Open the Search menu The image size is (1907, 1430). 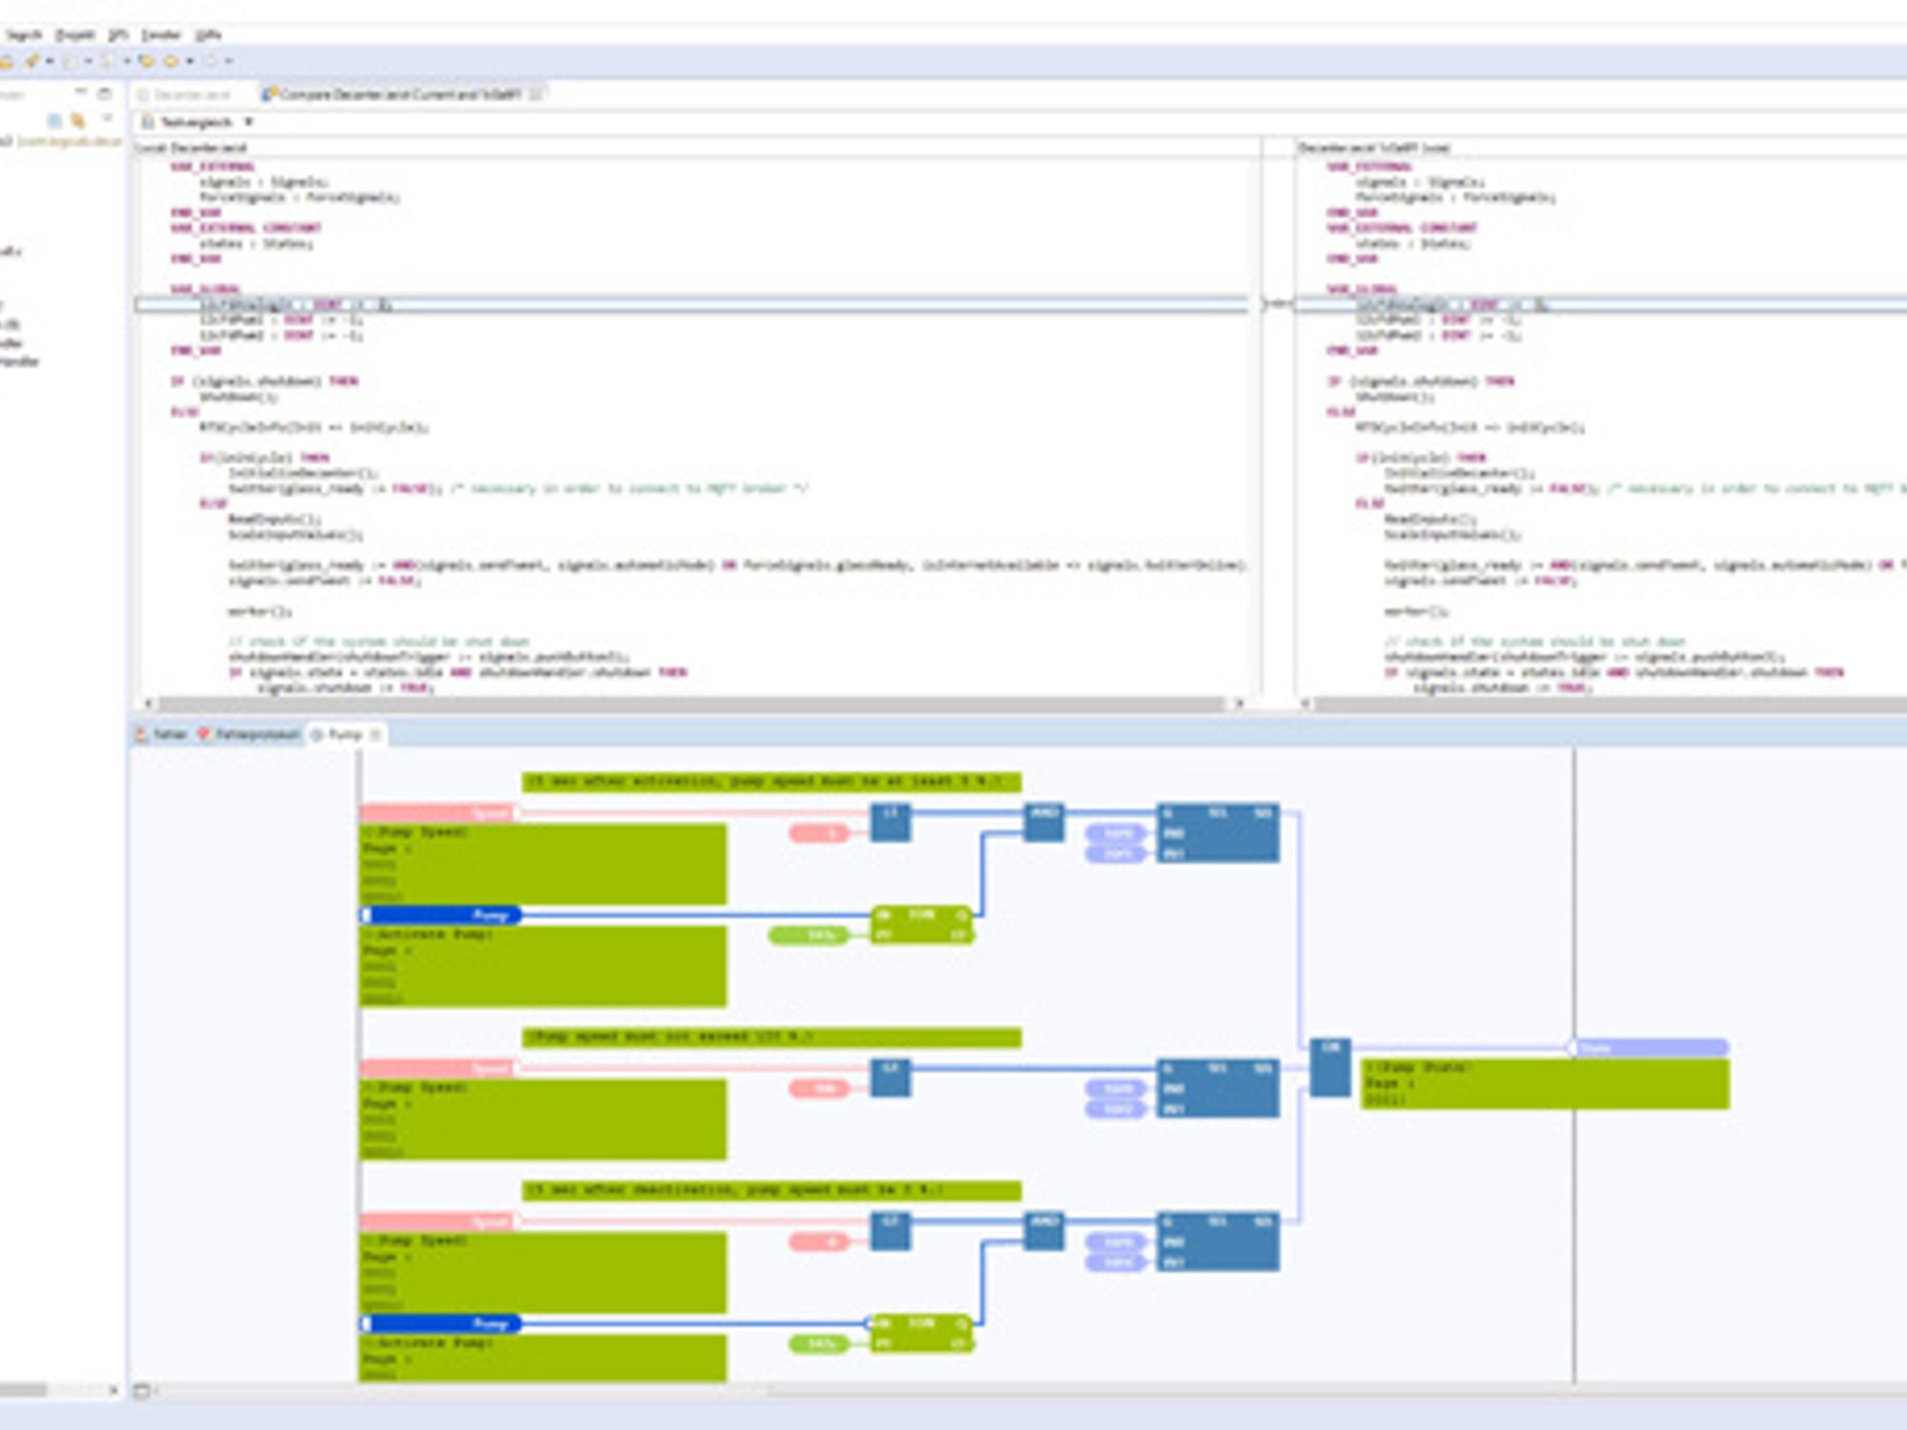pyautogui.click(x=24, y=35)
